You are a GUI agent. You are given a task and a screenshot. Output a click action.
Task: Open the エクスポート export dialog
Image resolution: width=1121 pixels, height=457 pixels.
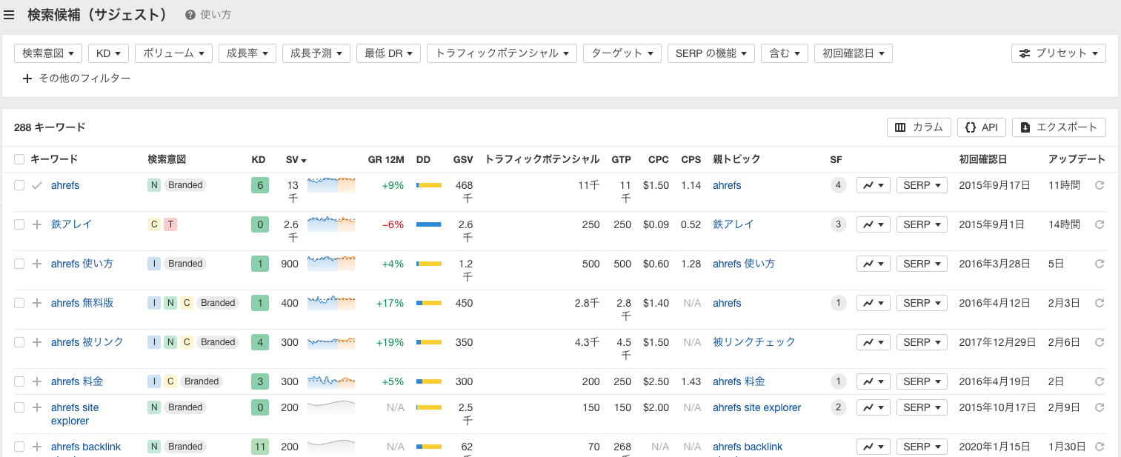tap(1058, 127)
